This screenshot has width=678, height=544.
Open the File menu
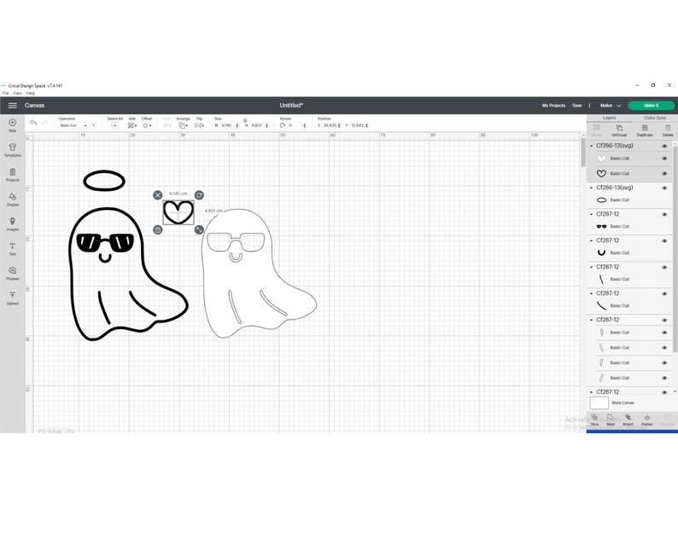point(5,93)
